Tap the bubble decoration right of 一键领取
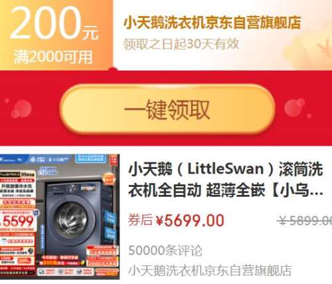Viewport: 332px width, 284px height. 295,108
